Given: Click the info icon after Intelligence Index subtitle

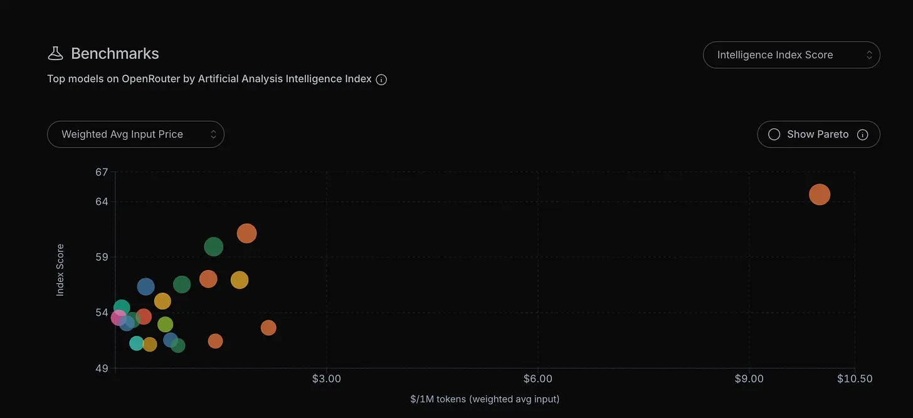Looking at the screenshot, I should click(381, 80).
